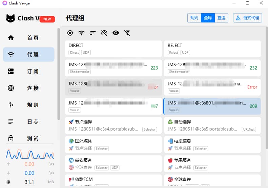Image resolution: width=268 pixels, height=188 pixels.
Task: Open the 首页 home page
Action: tap(29, 38)
